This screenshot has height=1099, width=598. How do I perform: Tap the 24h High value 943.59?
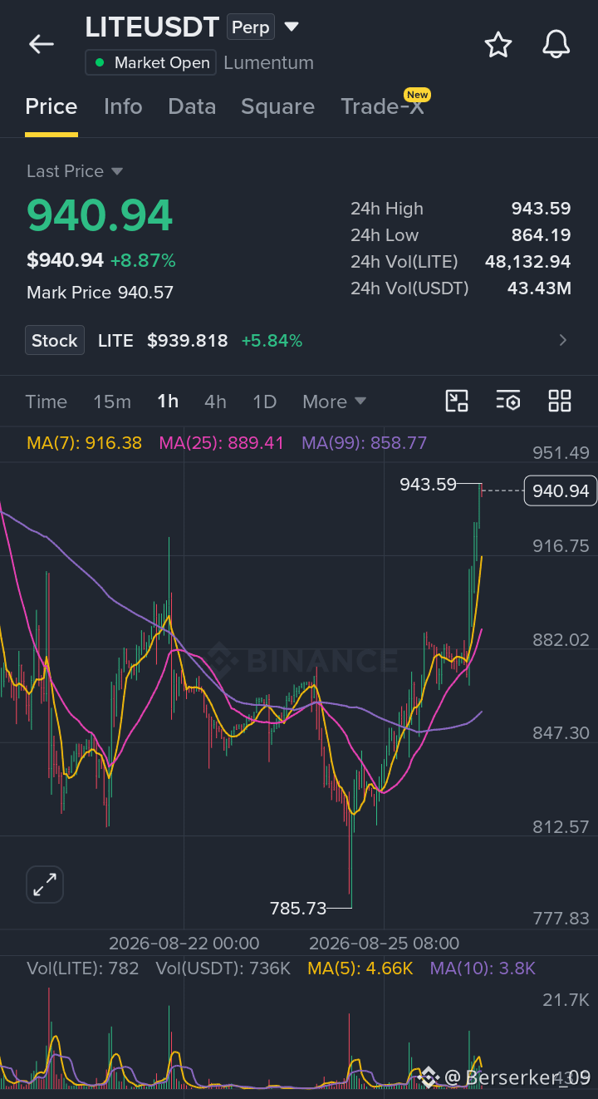(x=542, y=209)
